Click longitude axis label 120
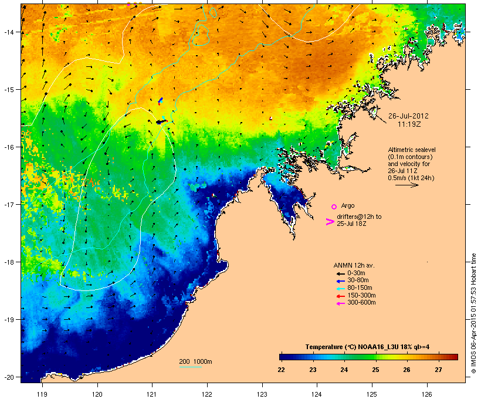The height and width of the screenshot is (399, 481). [97, 394]
